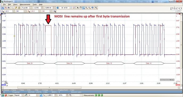
Task: Open Channel A ±5 V range dropdown
Action: tap(14, 11)
